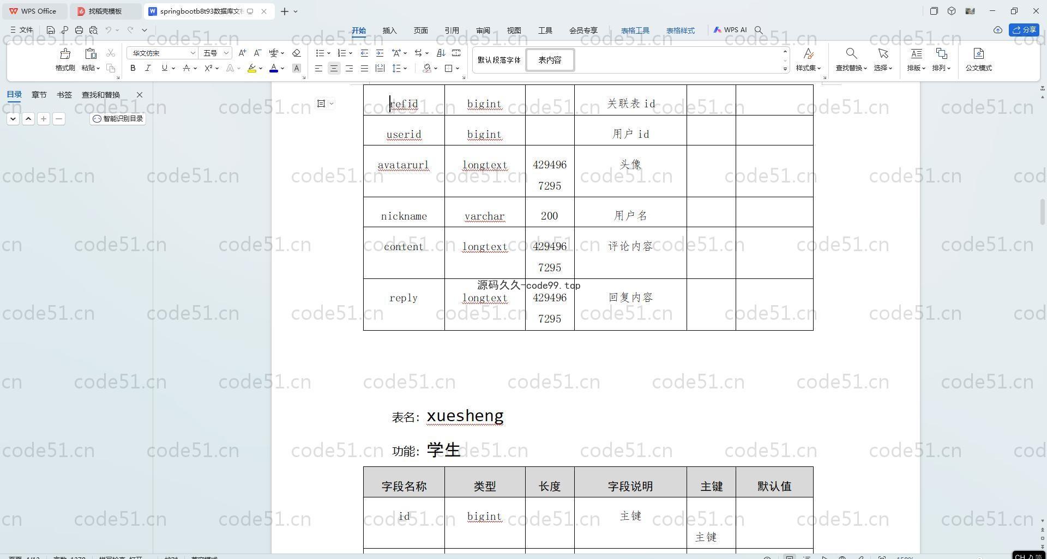The width and height of the screenshot is (1047, 559).
Task: Click the search icon next to WPS AI
Action: pyautogui.click(x=759, y=30)
